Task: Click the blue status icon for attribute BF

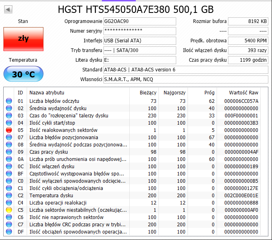Action: pos(9,174)
